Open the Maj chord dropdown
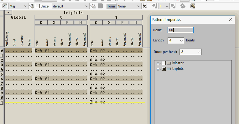The width and height of the screenshot is (239, 124). point(18,6)
